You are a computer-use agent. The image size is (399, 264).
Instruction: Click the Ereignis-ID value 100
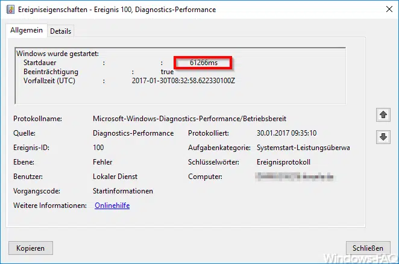[99, 148]
